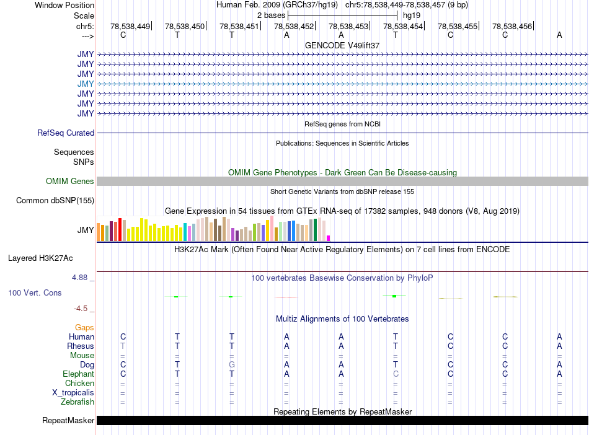
Task: Click the 2 bases scale bar
Action: pos(342,15)
